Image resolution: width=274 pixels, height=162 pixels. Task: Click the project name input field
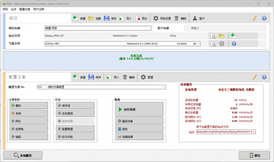[x=98, y=28]
